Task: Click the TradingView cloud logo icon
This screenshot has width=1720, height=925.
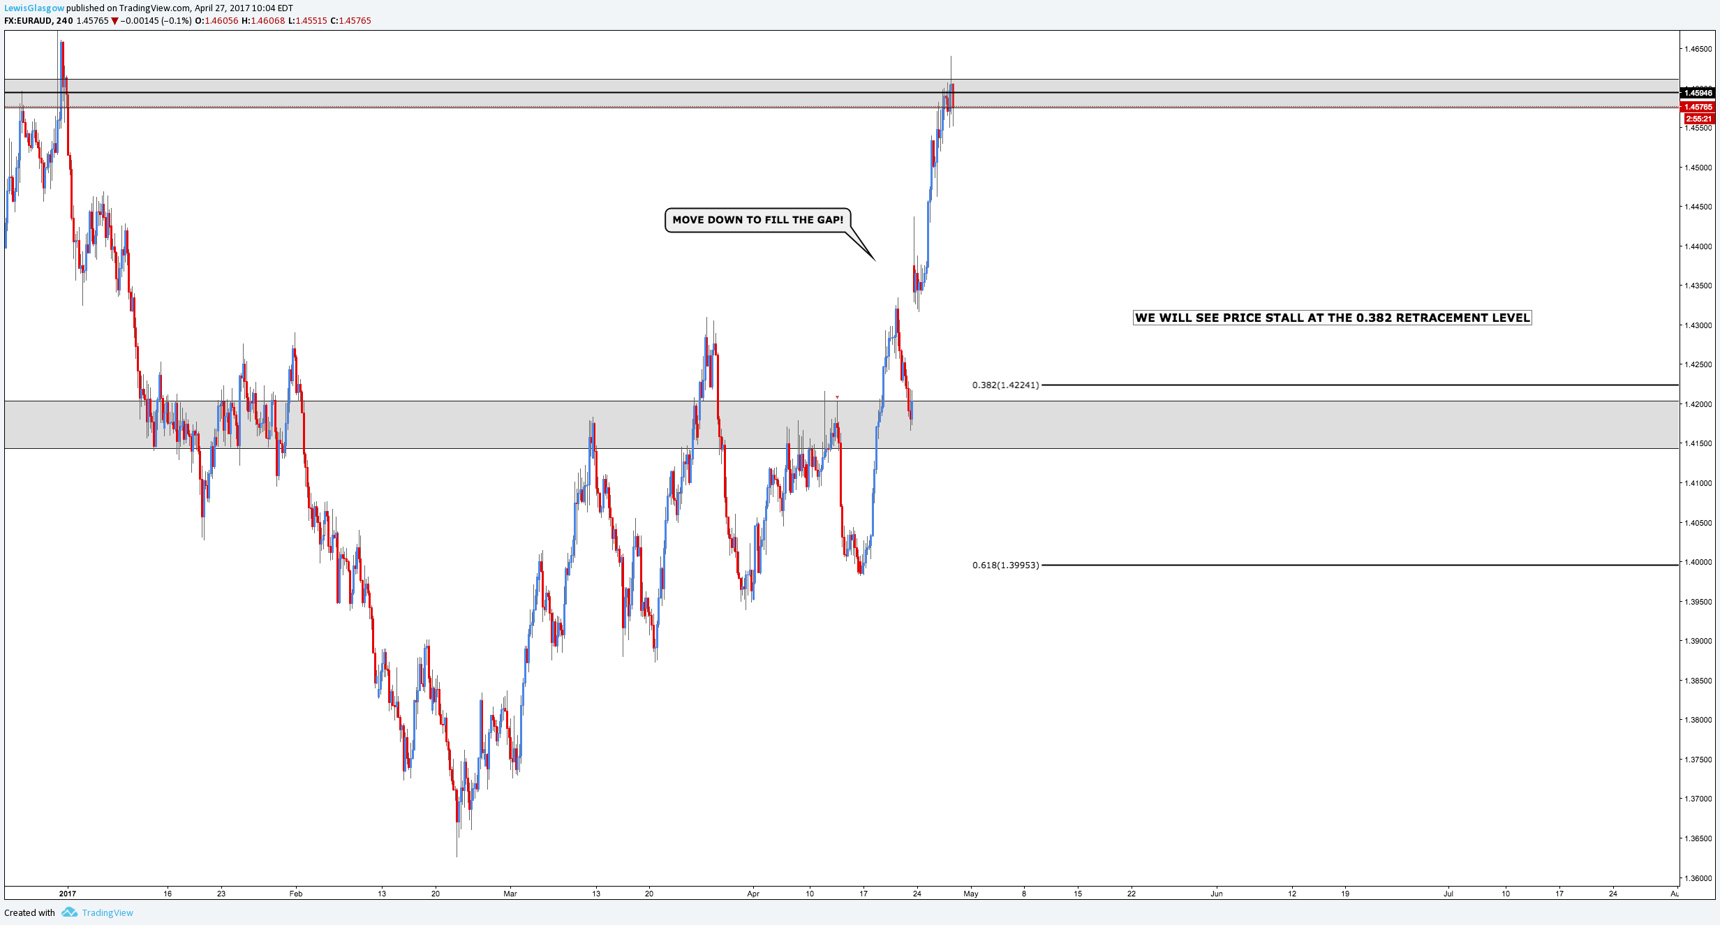Action: (x=69, y=912)
